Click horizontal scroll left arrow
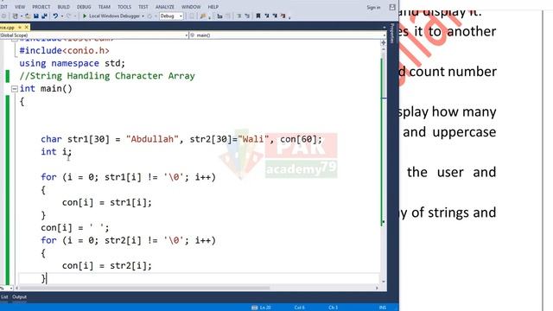 pos(17,288)
